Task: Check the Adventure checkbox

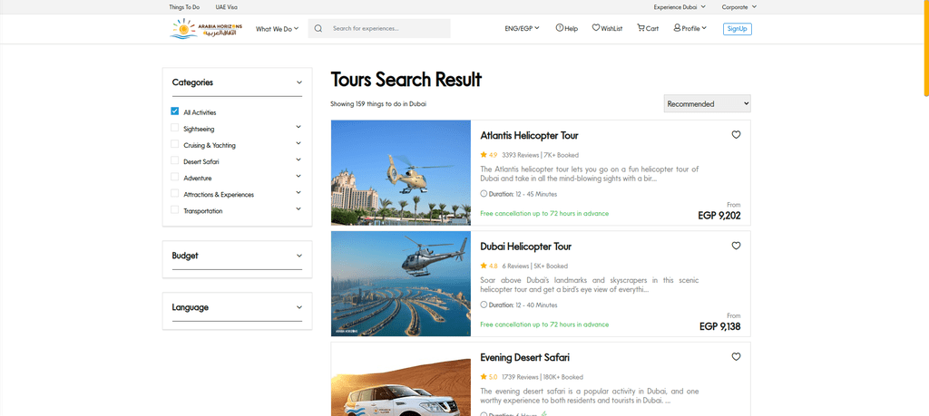Action: (175, 177)
